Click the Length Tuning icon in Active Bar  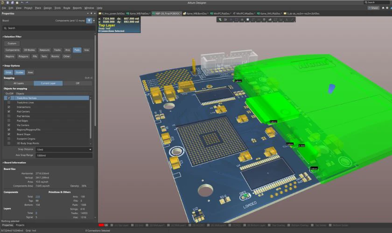[259, 20]
